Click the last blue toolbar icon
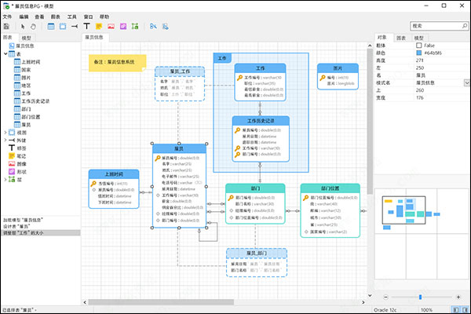Viewport: 471px width, 314px height. [x=165, y=27]
